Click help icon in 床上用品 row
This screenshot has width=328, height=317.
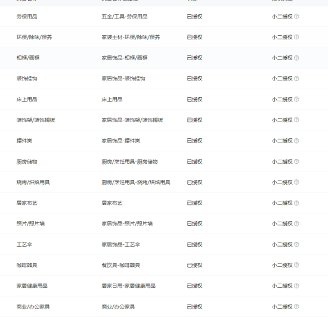click(x=296, y=100)
